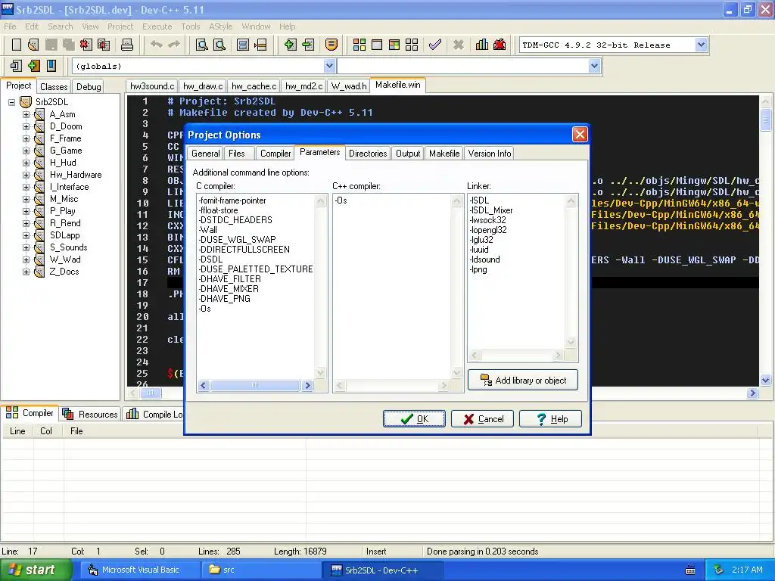Expand the A_Asm folder node

(26, 114)
